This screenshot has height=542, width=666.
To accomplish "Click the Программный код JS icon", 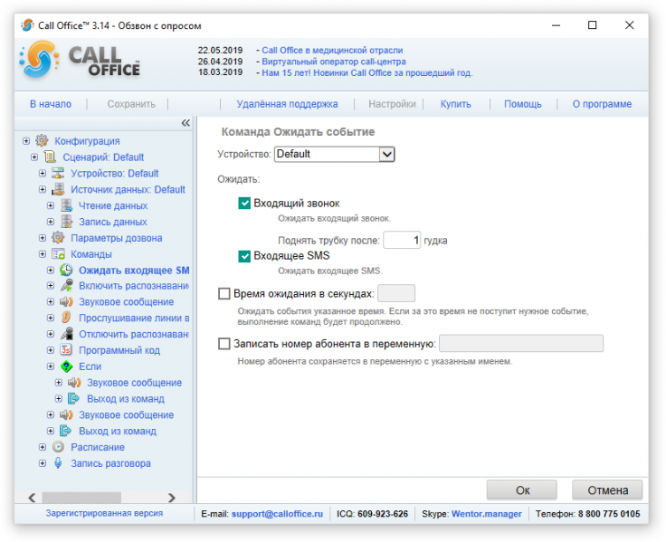I will click(66, 350).
